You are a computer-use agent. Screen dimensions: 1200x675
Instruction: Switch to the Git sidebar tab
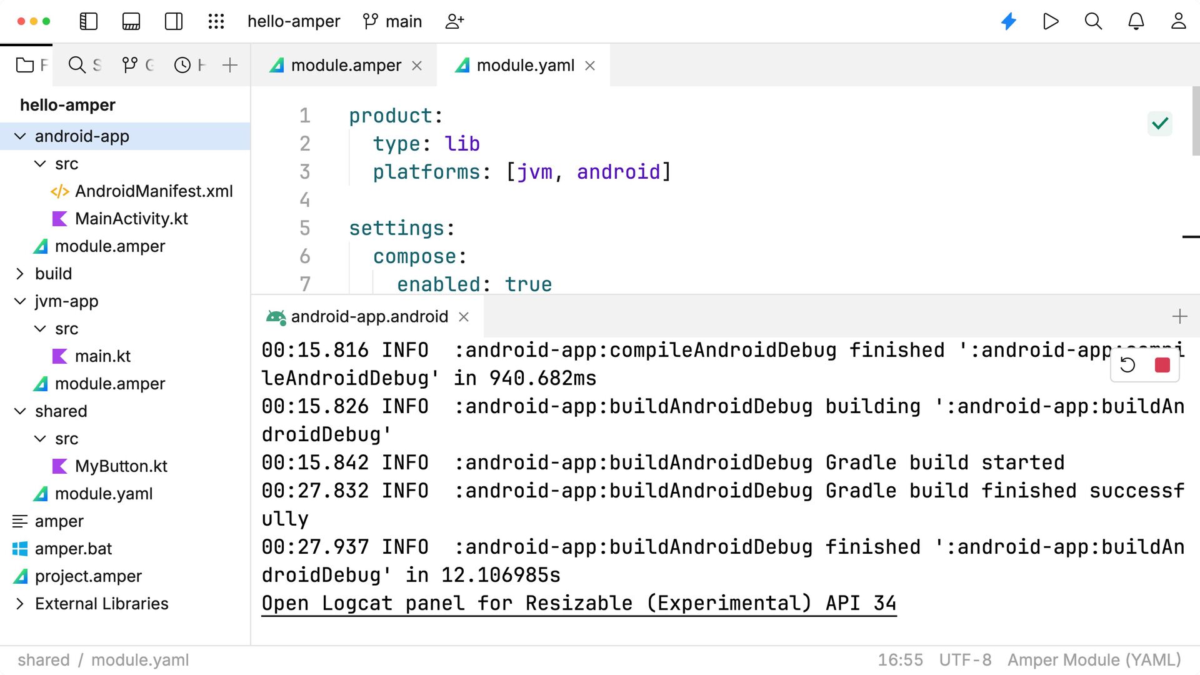tap(137, 65)
